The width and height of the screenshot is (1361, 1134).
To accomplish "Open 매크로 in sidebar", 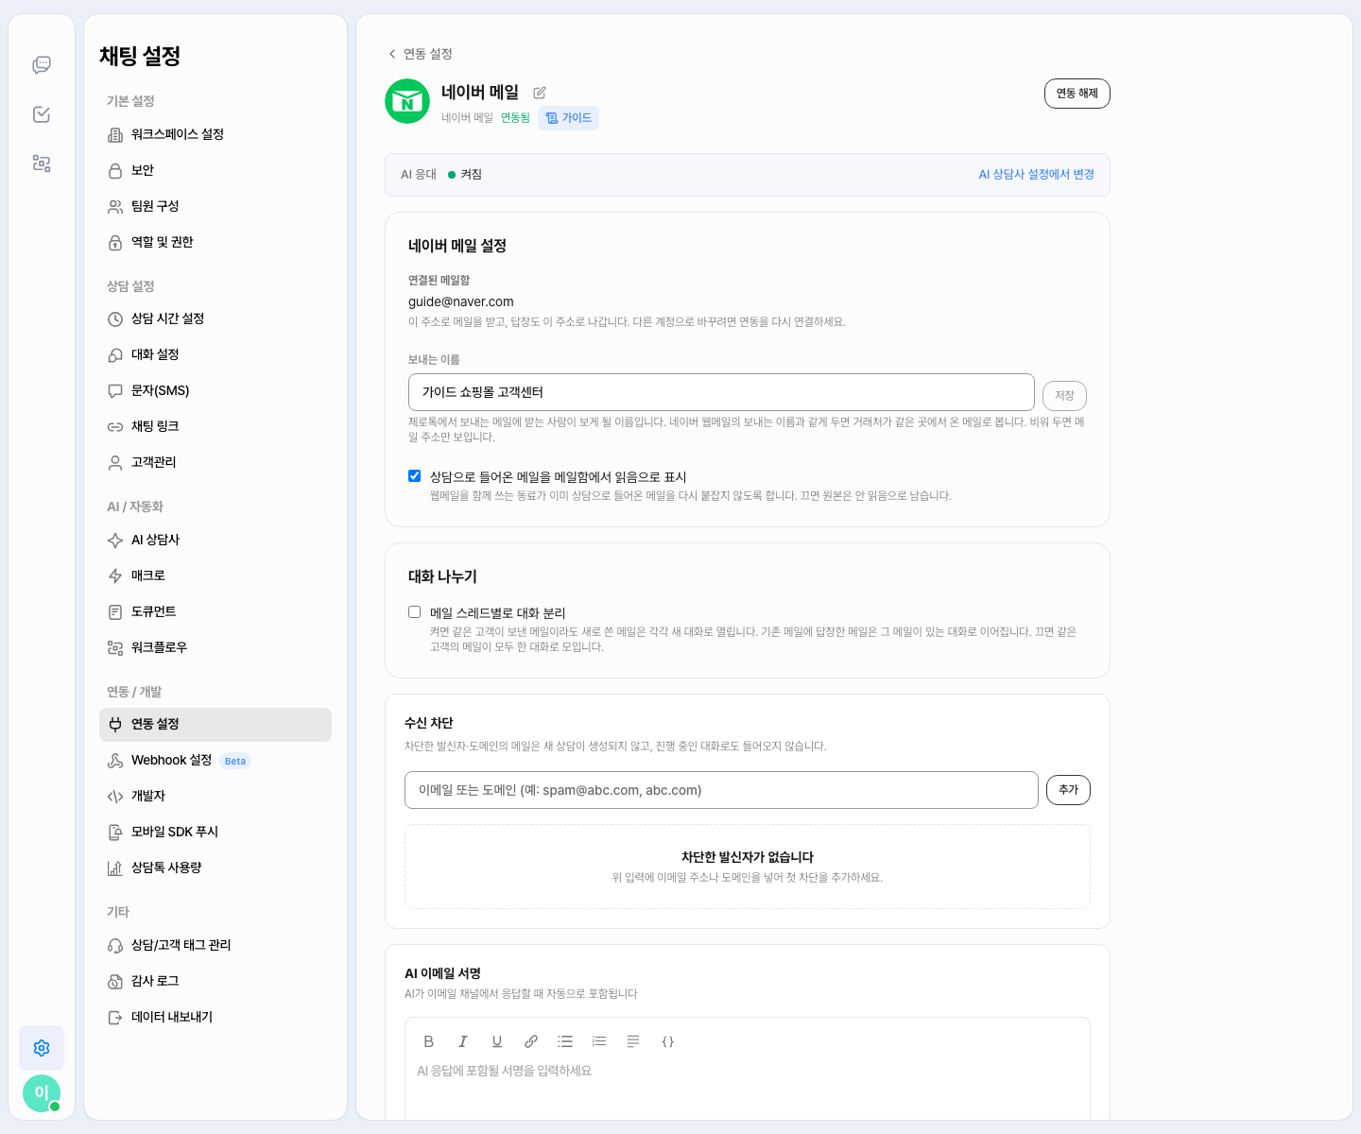I will click(x=215, y=576).
